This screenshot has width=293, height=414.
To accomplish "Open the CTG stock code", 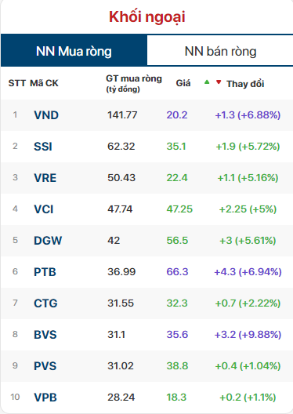I will [45, 303].
